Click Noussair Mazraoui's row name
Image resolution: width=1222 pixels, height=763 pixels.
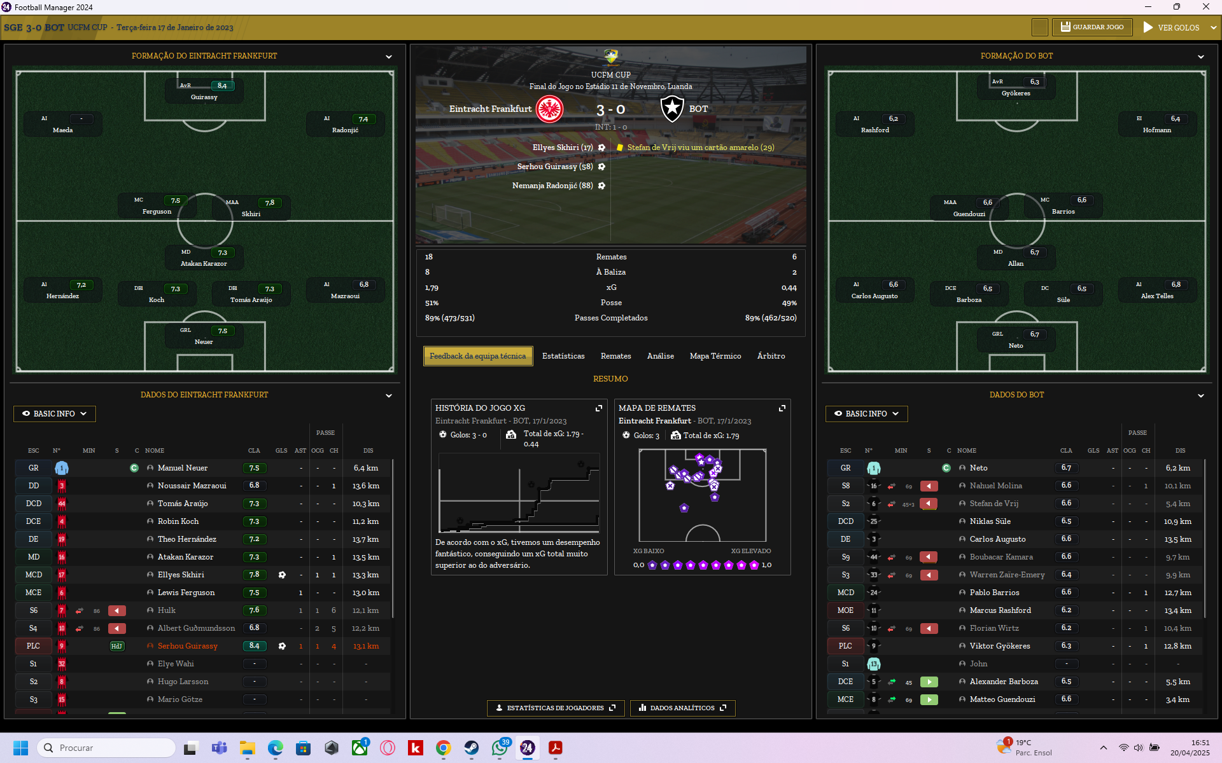(192, 486)
